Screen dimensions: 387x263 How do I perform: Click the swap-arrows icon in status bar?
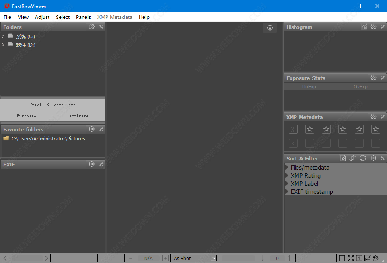pyautogui.click(x=368, y=258)
